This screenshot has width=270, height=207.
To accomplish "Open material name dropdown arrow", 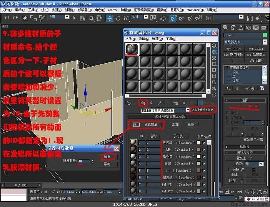I will 188,110.
